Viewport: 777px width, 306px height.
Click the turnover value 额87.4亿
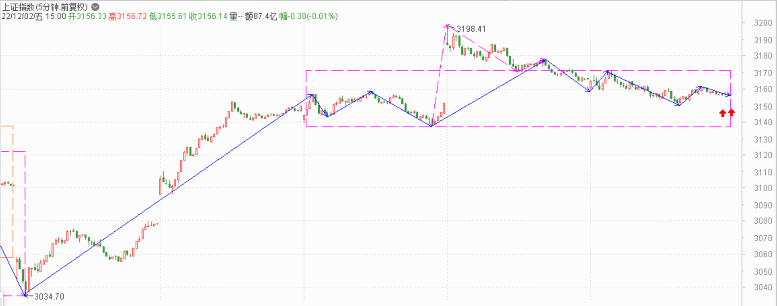click(x=261, y=17)
